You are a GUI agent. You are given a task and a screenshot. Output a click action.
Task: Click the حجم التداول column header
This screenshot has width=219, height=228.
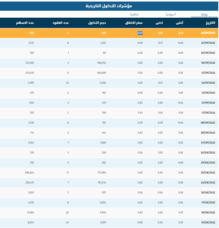click(97, 23)
